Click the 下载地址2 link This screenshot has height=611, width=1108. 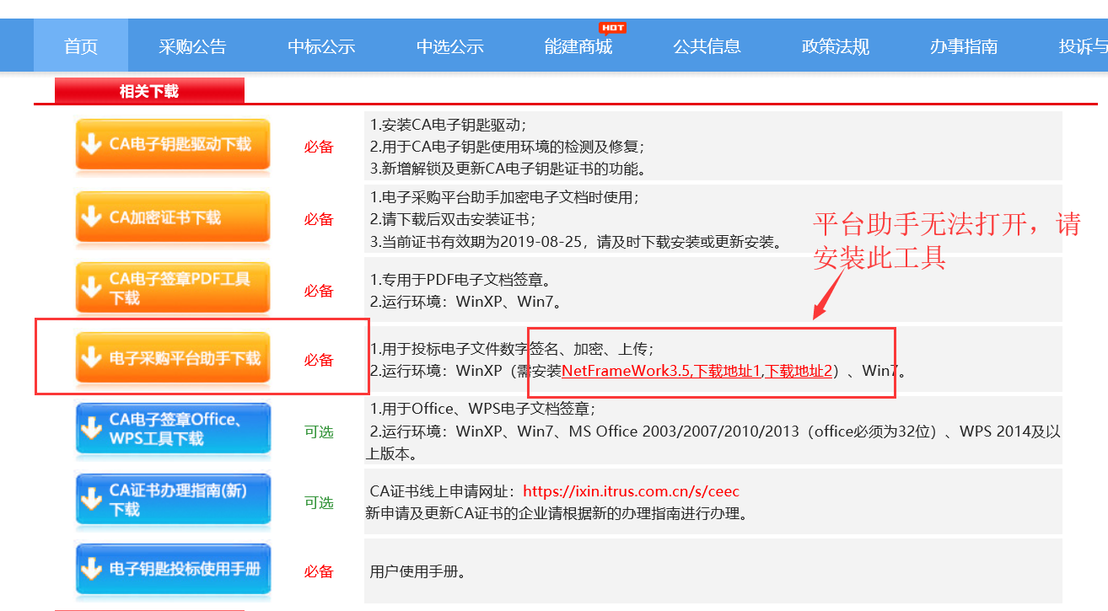(799, 371)
